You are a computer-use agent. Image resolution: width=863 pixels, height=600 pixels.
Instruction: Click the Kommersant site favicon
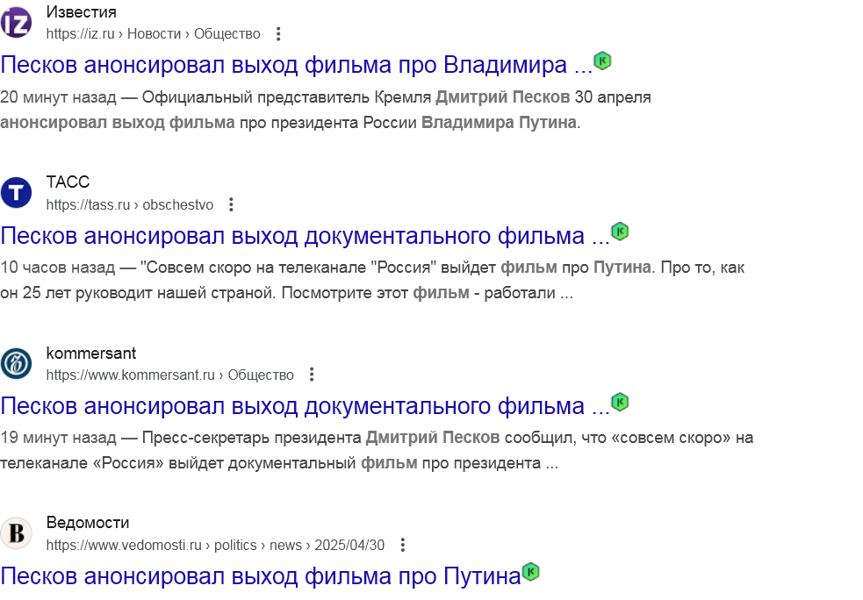click(16, 363)
